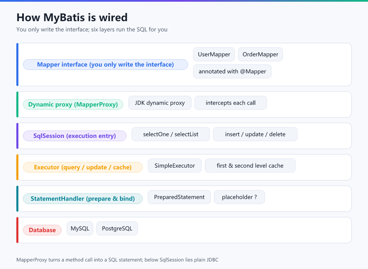Click the StatementHandler (prepare & bind) label
Screen dimensions: 368x269
(82, 199)
